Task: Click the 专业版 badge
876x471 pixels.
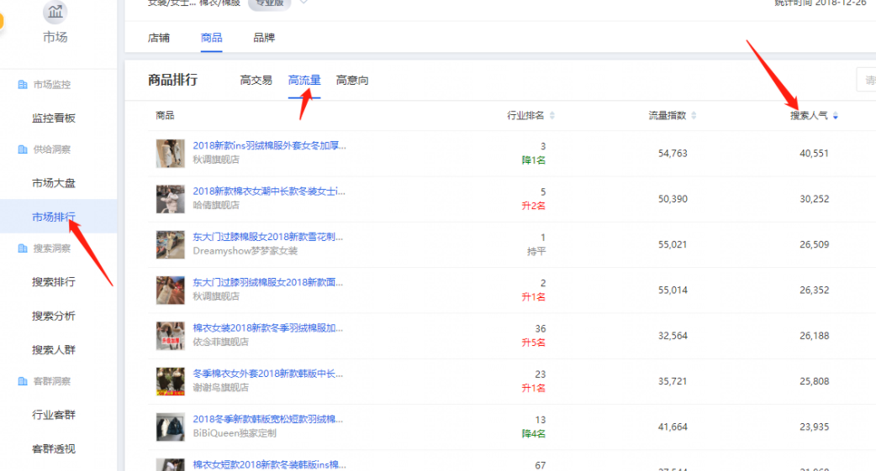Action: tap(269, 3)
